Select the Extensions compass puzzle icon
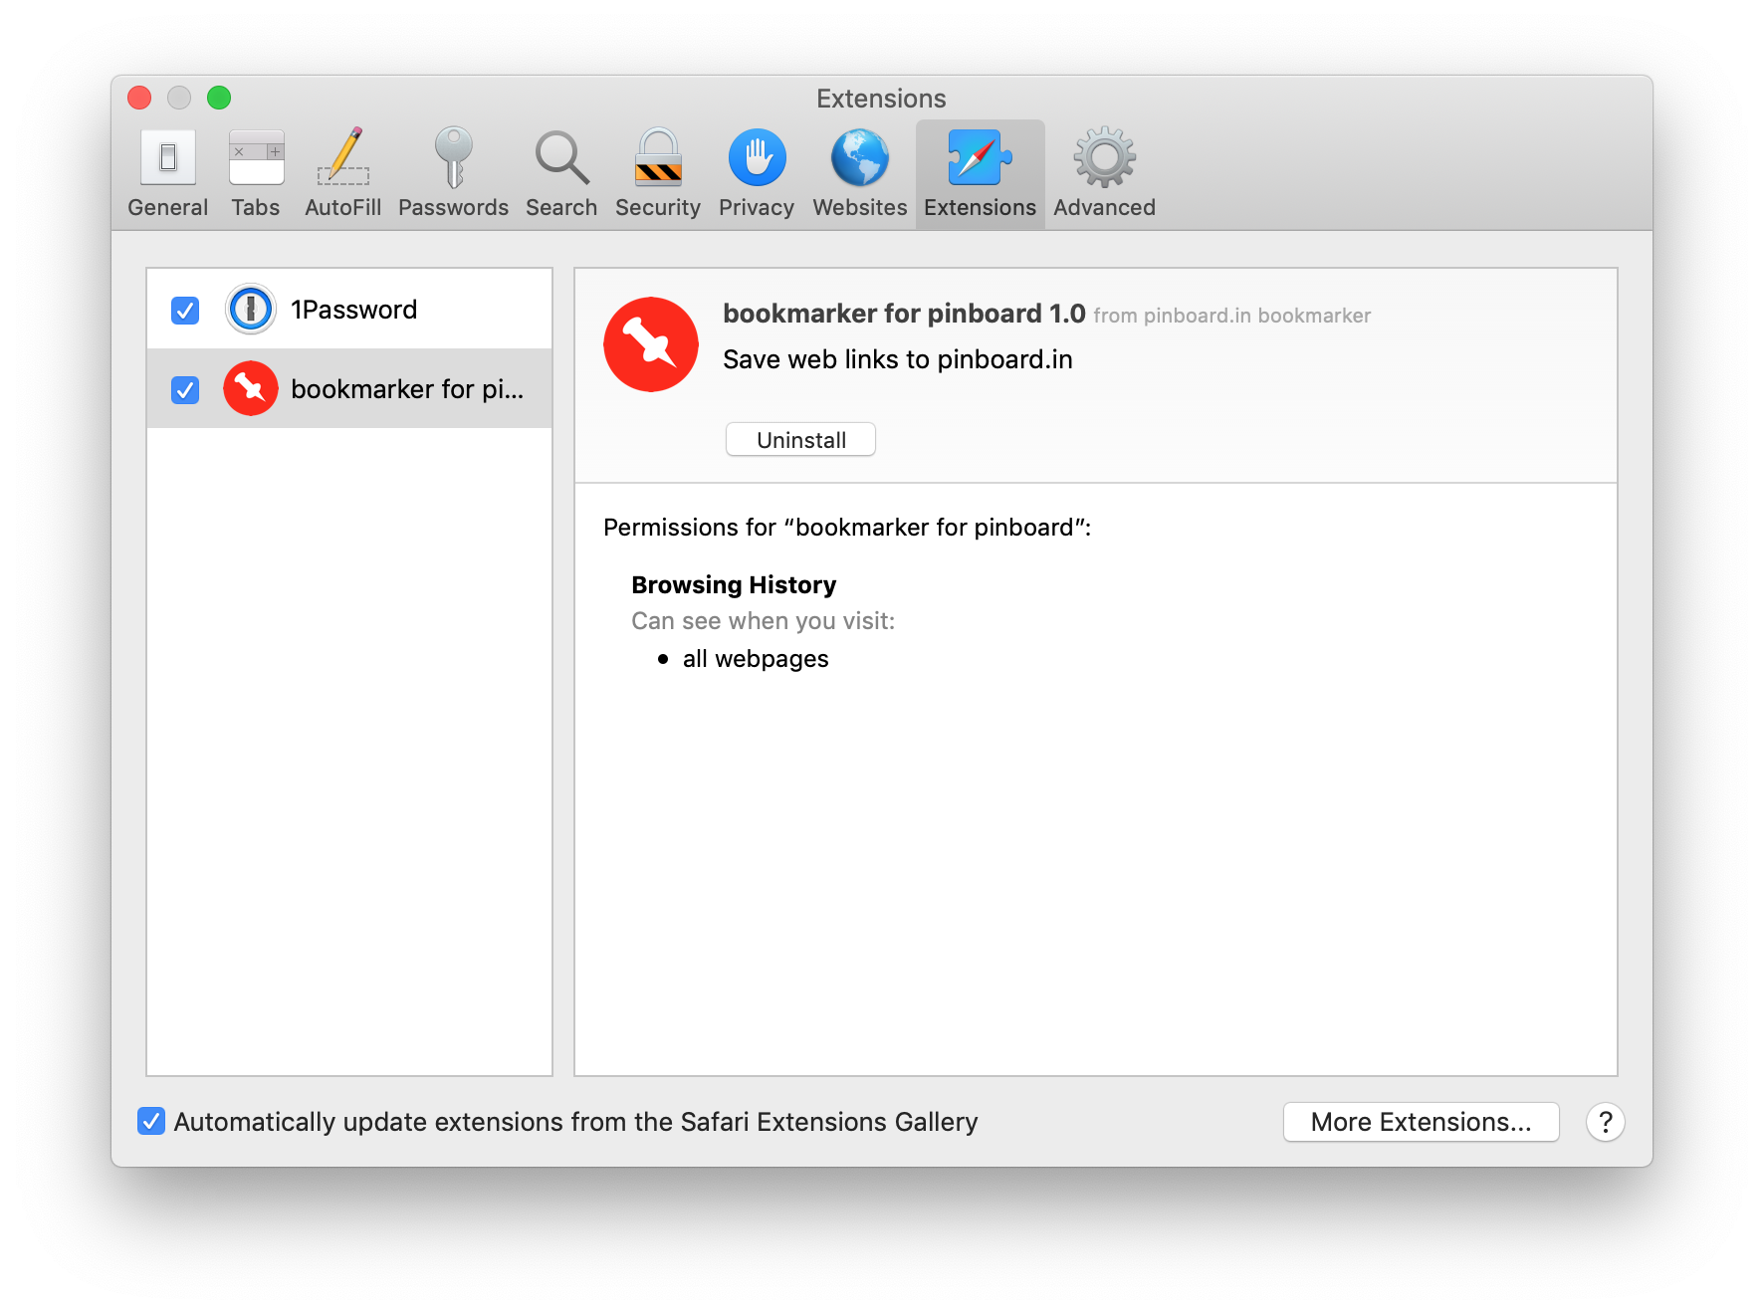The height and width of the screenshot is (1314, 1764). 981,173
